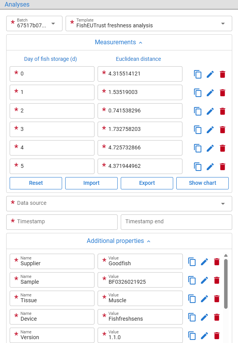Focus the Timestamp end input field
Image resolution: width=238 pixels, height=343 pixels.
point(176,222)
